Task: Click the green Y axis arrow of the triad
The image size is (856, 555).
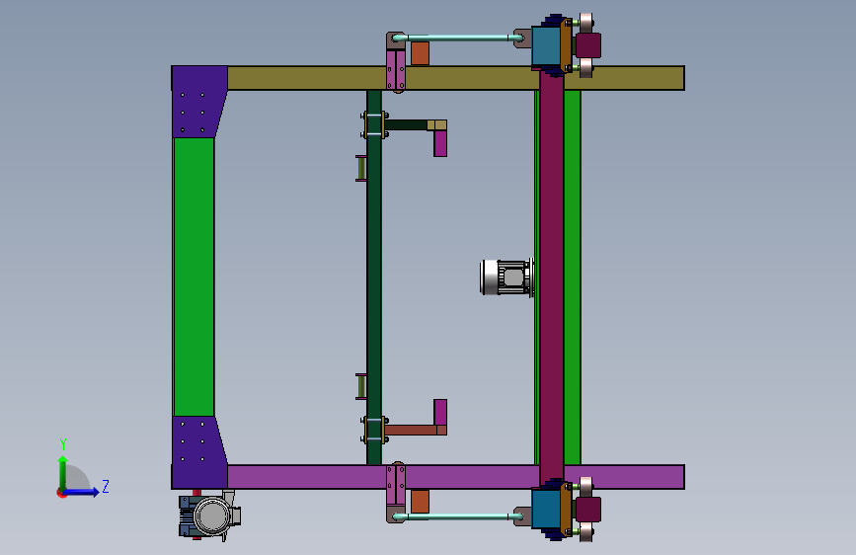Action: [x=63, y=472]
